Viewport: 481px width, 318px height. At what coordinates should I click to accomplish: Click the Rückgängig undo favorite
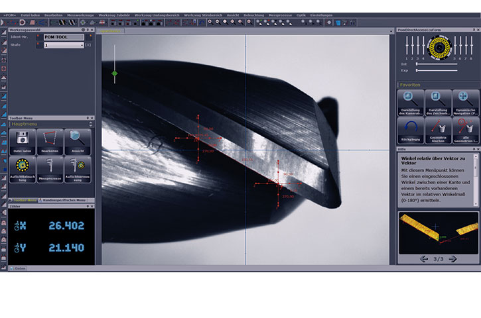pyautogui.click(x=411, y=129)
